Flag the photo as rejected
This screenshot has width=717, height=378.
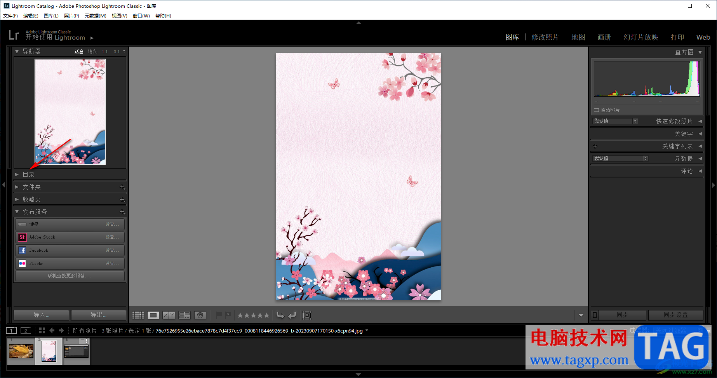228,315
